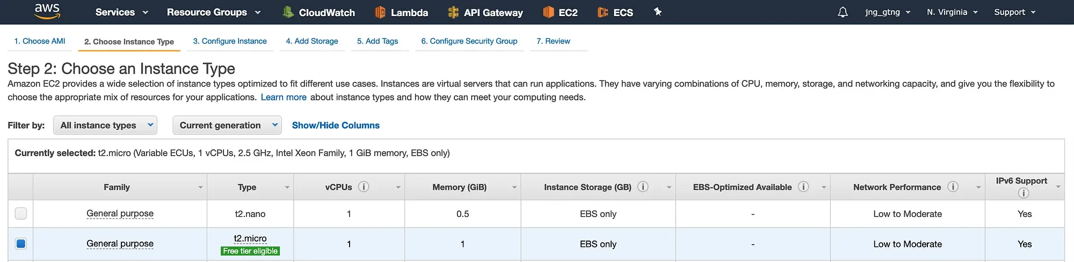1074x262 pixels.
Task: Click General purpose in t2.micro row
Action: click(x=120, y=244)
